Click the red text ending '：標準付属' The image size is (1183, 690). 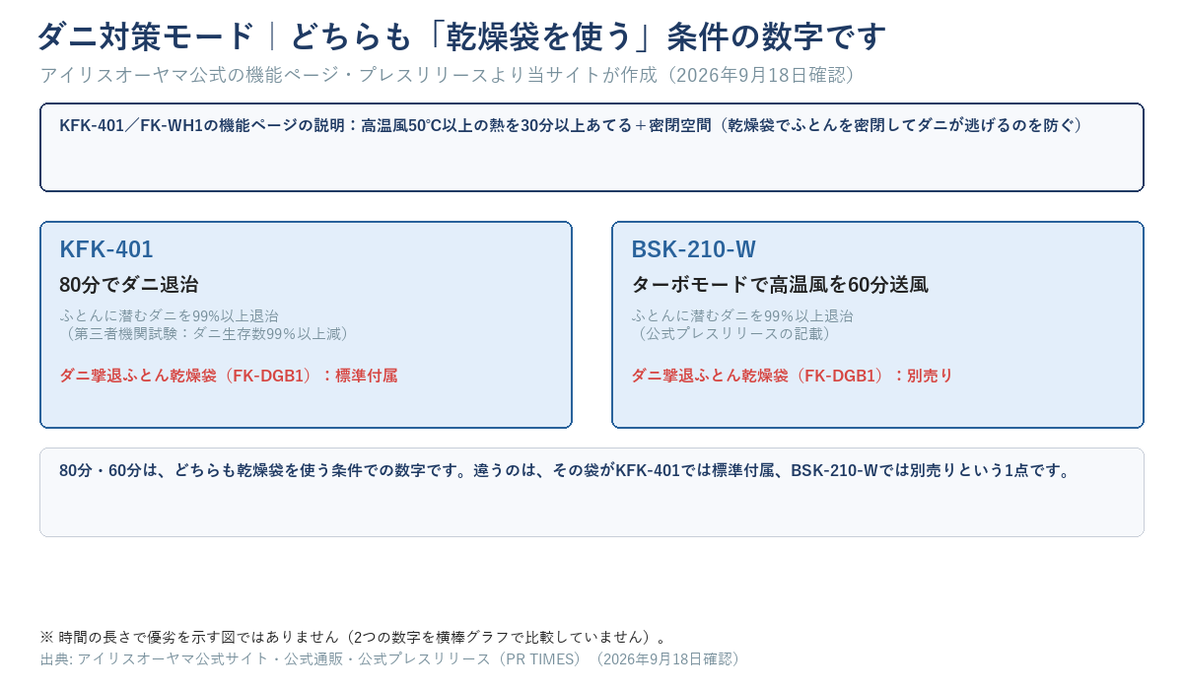pyautogui.click(x=229, y=376)
